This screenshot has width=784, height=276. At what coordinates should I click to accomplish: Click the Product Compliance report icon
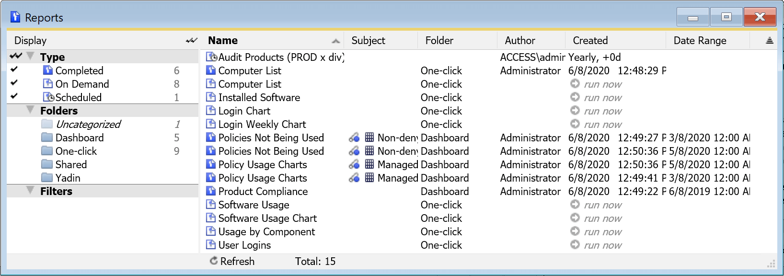211,191
